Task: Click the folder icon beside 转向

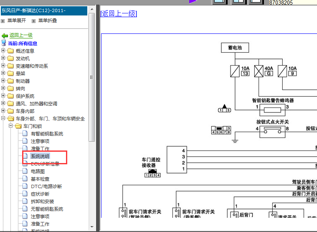Action: [10, 88]
